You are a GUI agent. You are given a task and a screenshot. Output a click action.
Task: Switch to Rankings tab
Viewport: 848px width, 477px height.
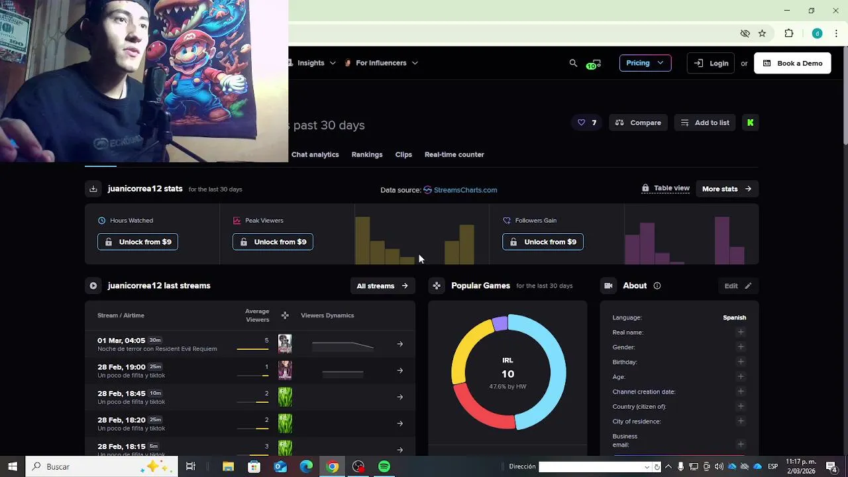pyautogui.click(x=367, y=154)
